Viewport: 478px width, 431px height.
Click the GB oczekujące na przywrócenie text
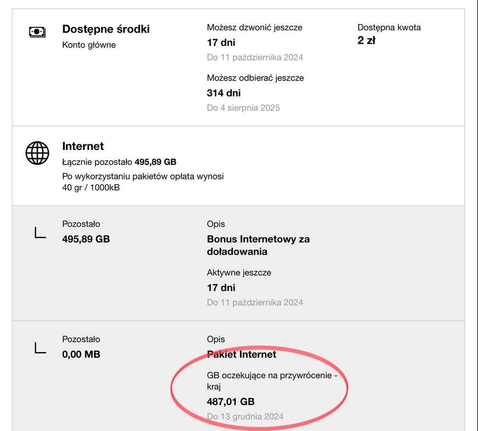[x=272, y=381]
